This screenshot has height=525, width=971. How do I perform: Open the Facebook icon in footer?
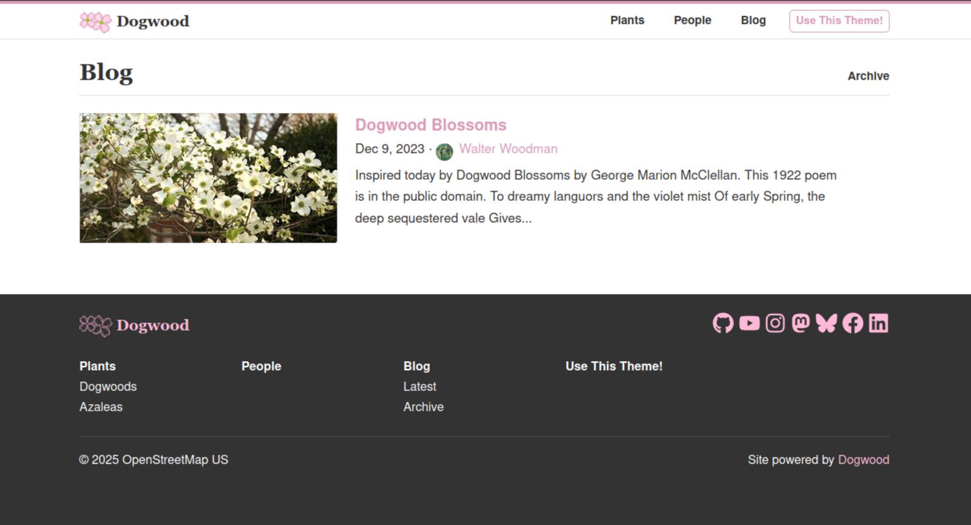point(853,323)
